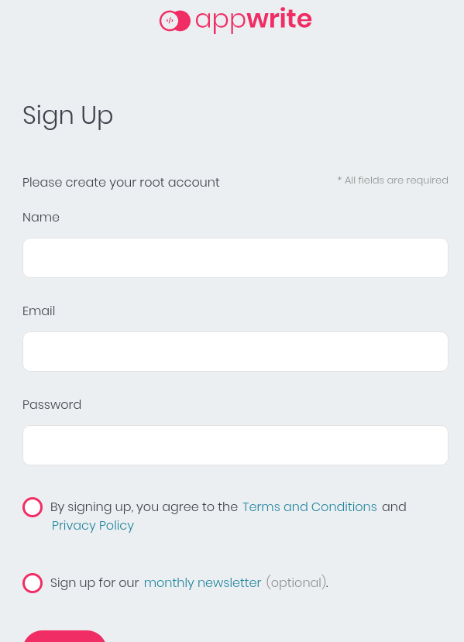Click the Name field label
The width and height of the screenshot is (464, 642).
tap(41, 218)
